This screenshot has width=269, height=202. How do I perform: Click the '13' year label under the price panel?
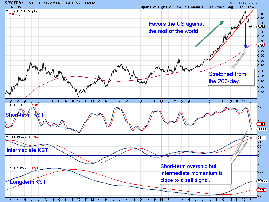[79, 101]
